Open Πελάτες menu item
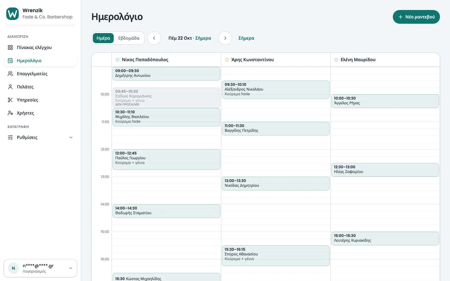This screenshot has width=450, height=281. click(40, 87)
